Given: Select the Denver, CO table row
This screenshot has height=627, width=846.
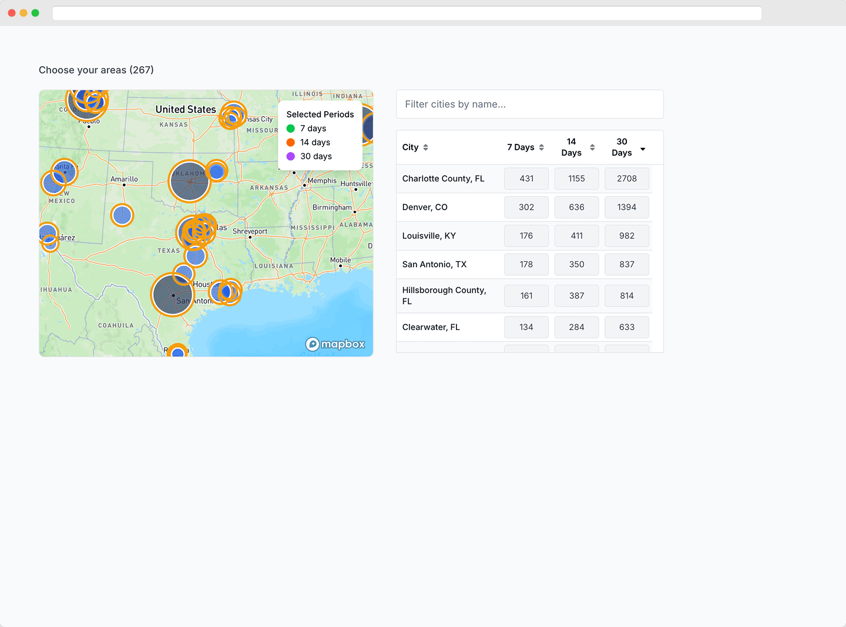Looking at the screenshot, I should (x=425, y=207).
